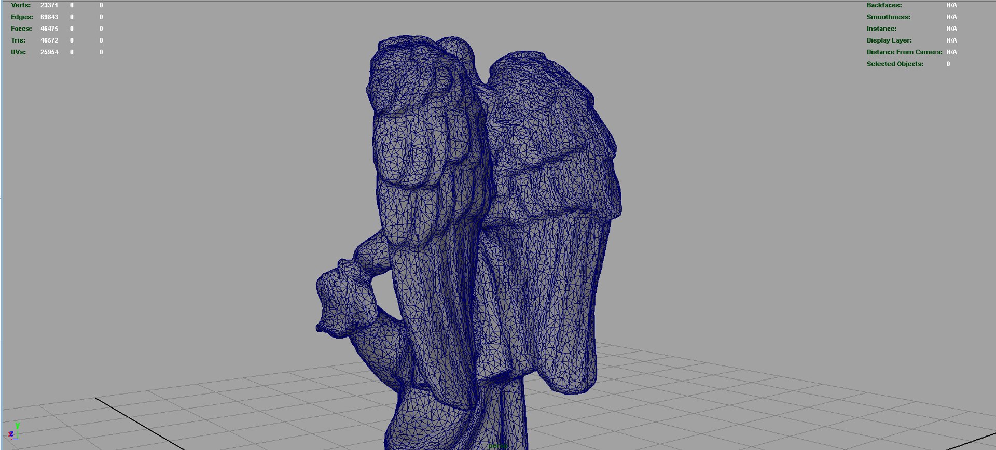Click the persp camera name label

(498, 446)
